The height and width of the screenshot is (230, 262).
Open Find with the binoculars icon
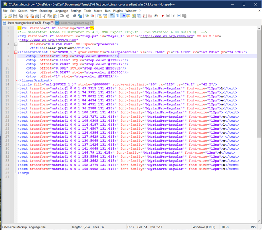(74, 16)
